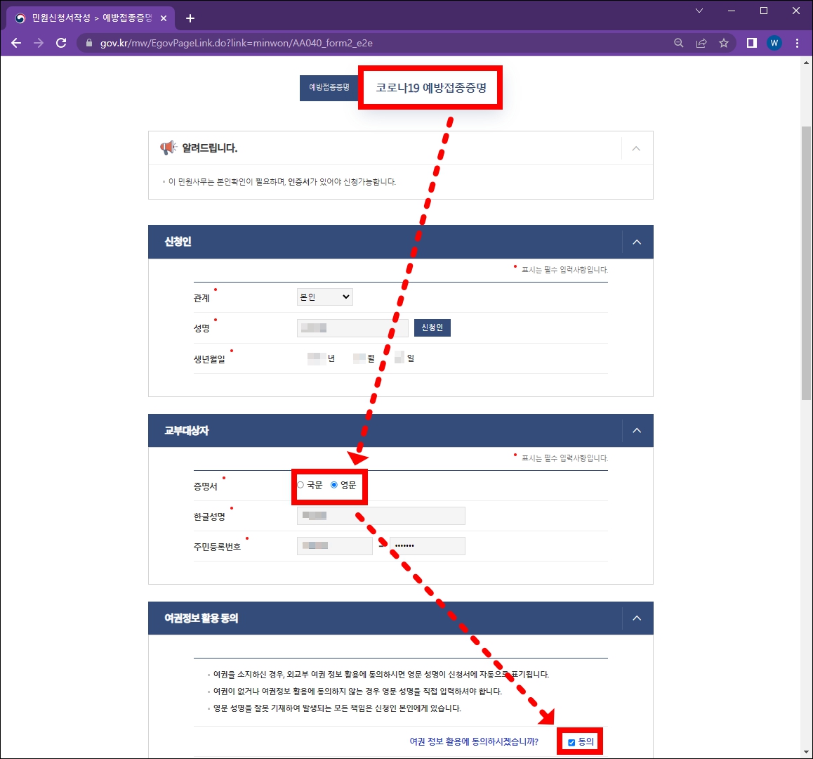Screen dimensions: 813x759
Task: Open the browser side panel icon
Action: (751, 42)
